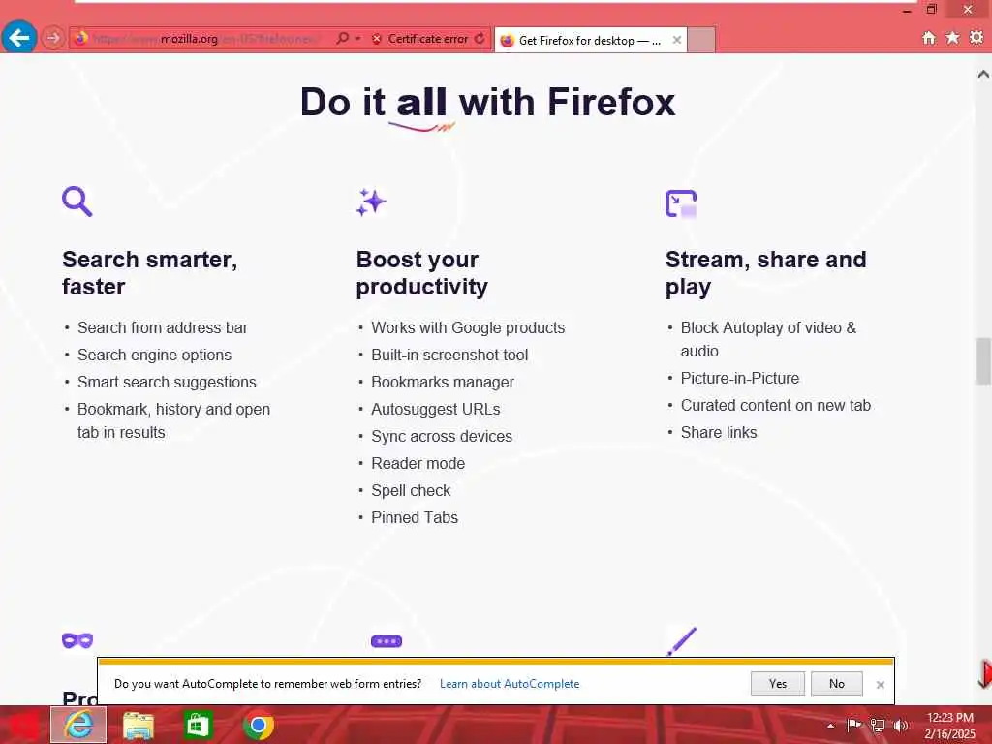Click the scrollbar up arrow
992x744 pixels.
983,74
